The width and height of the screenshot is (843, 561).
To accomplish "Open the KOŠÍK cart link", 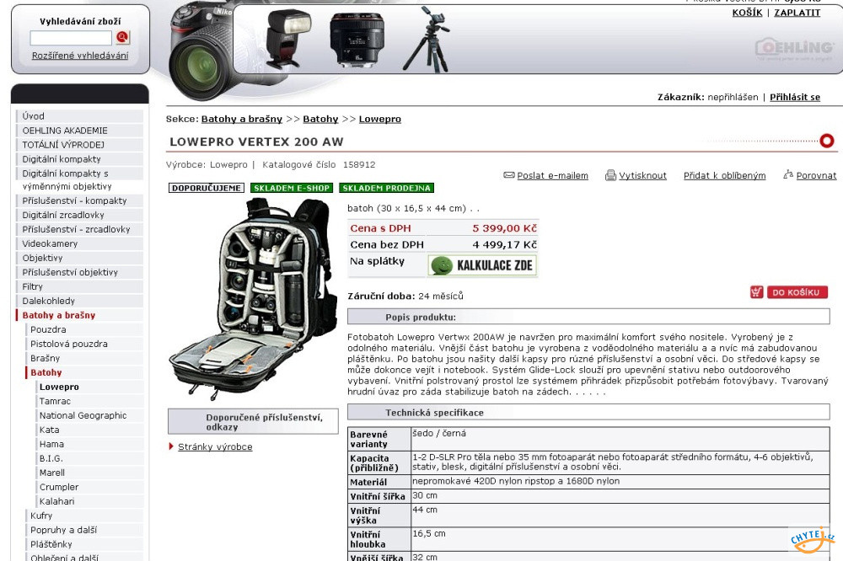I will point(747,13).
